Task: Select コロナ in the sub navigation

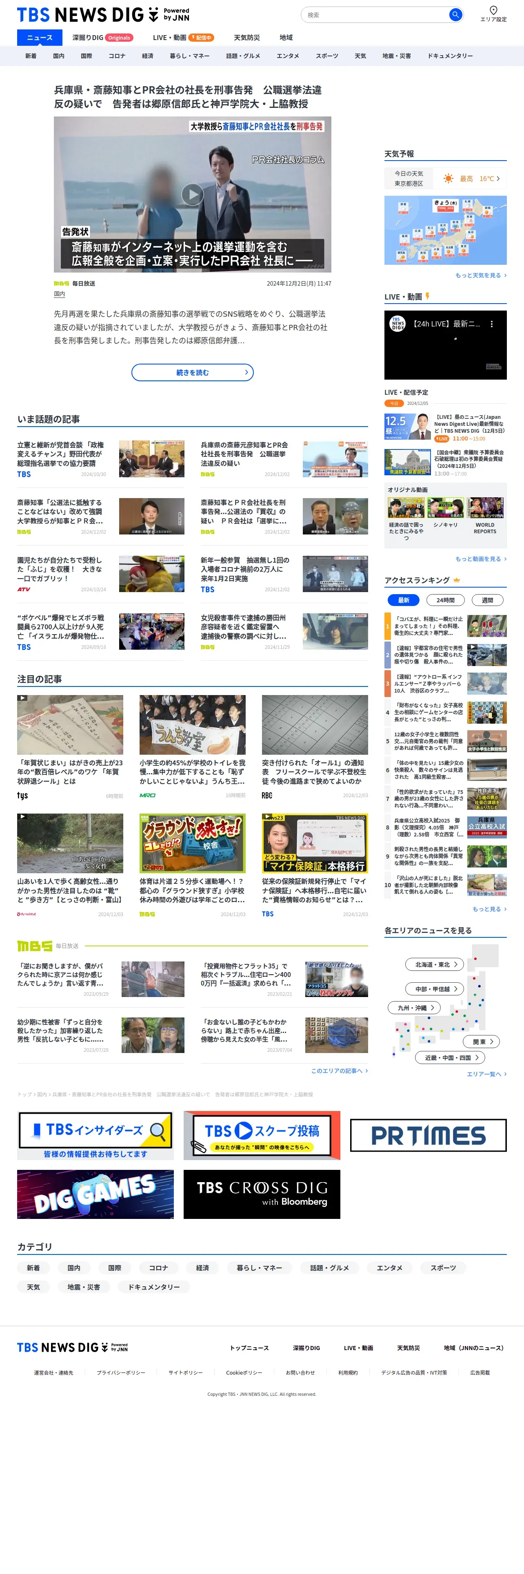Action: (x=116, y=56)
